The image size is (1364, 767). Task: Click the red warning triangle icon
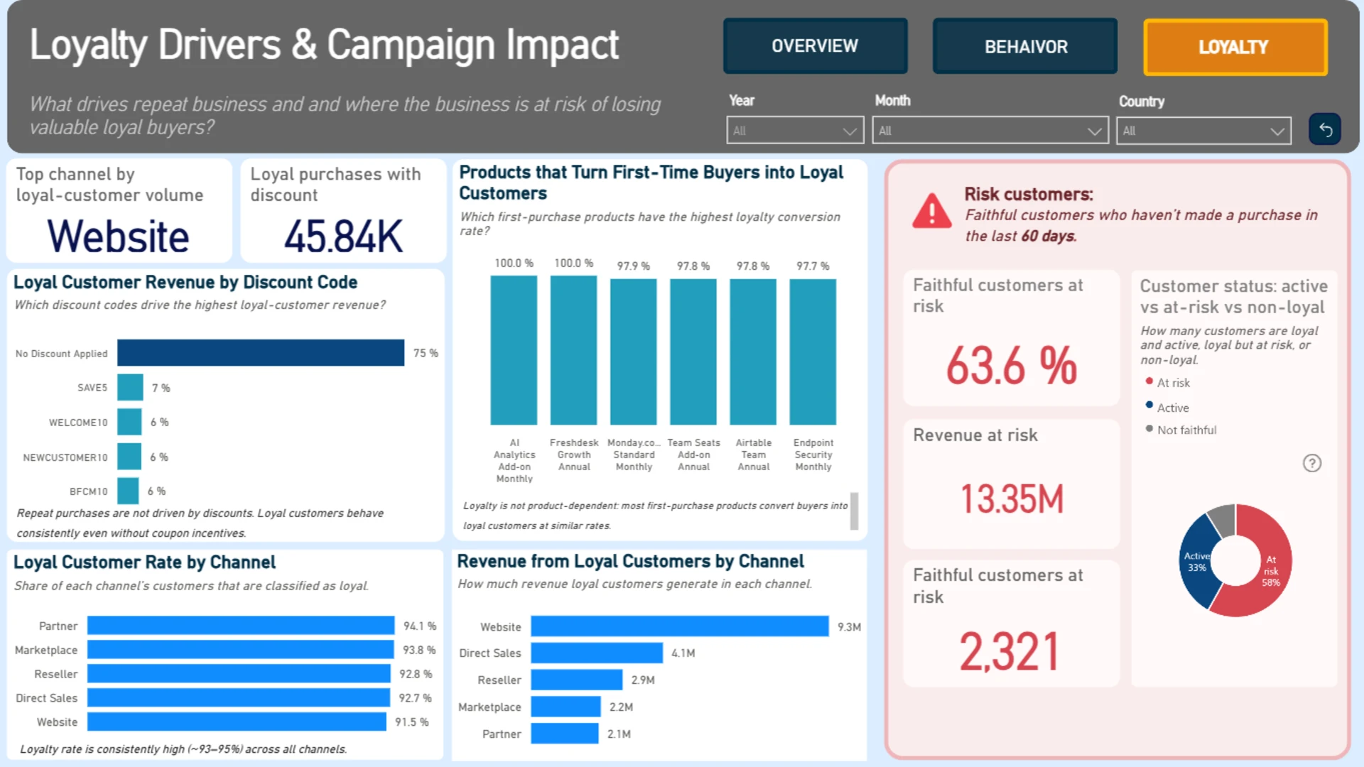coord(931,211)
